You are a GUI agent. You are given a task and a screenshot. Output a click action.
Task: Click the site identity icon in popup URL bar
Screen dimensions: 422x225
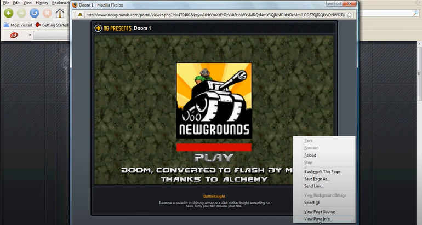[x=80, y=15]
